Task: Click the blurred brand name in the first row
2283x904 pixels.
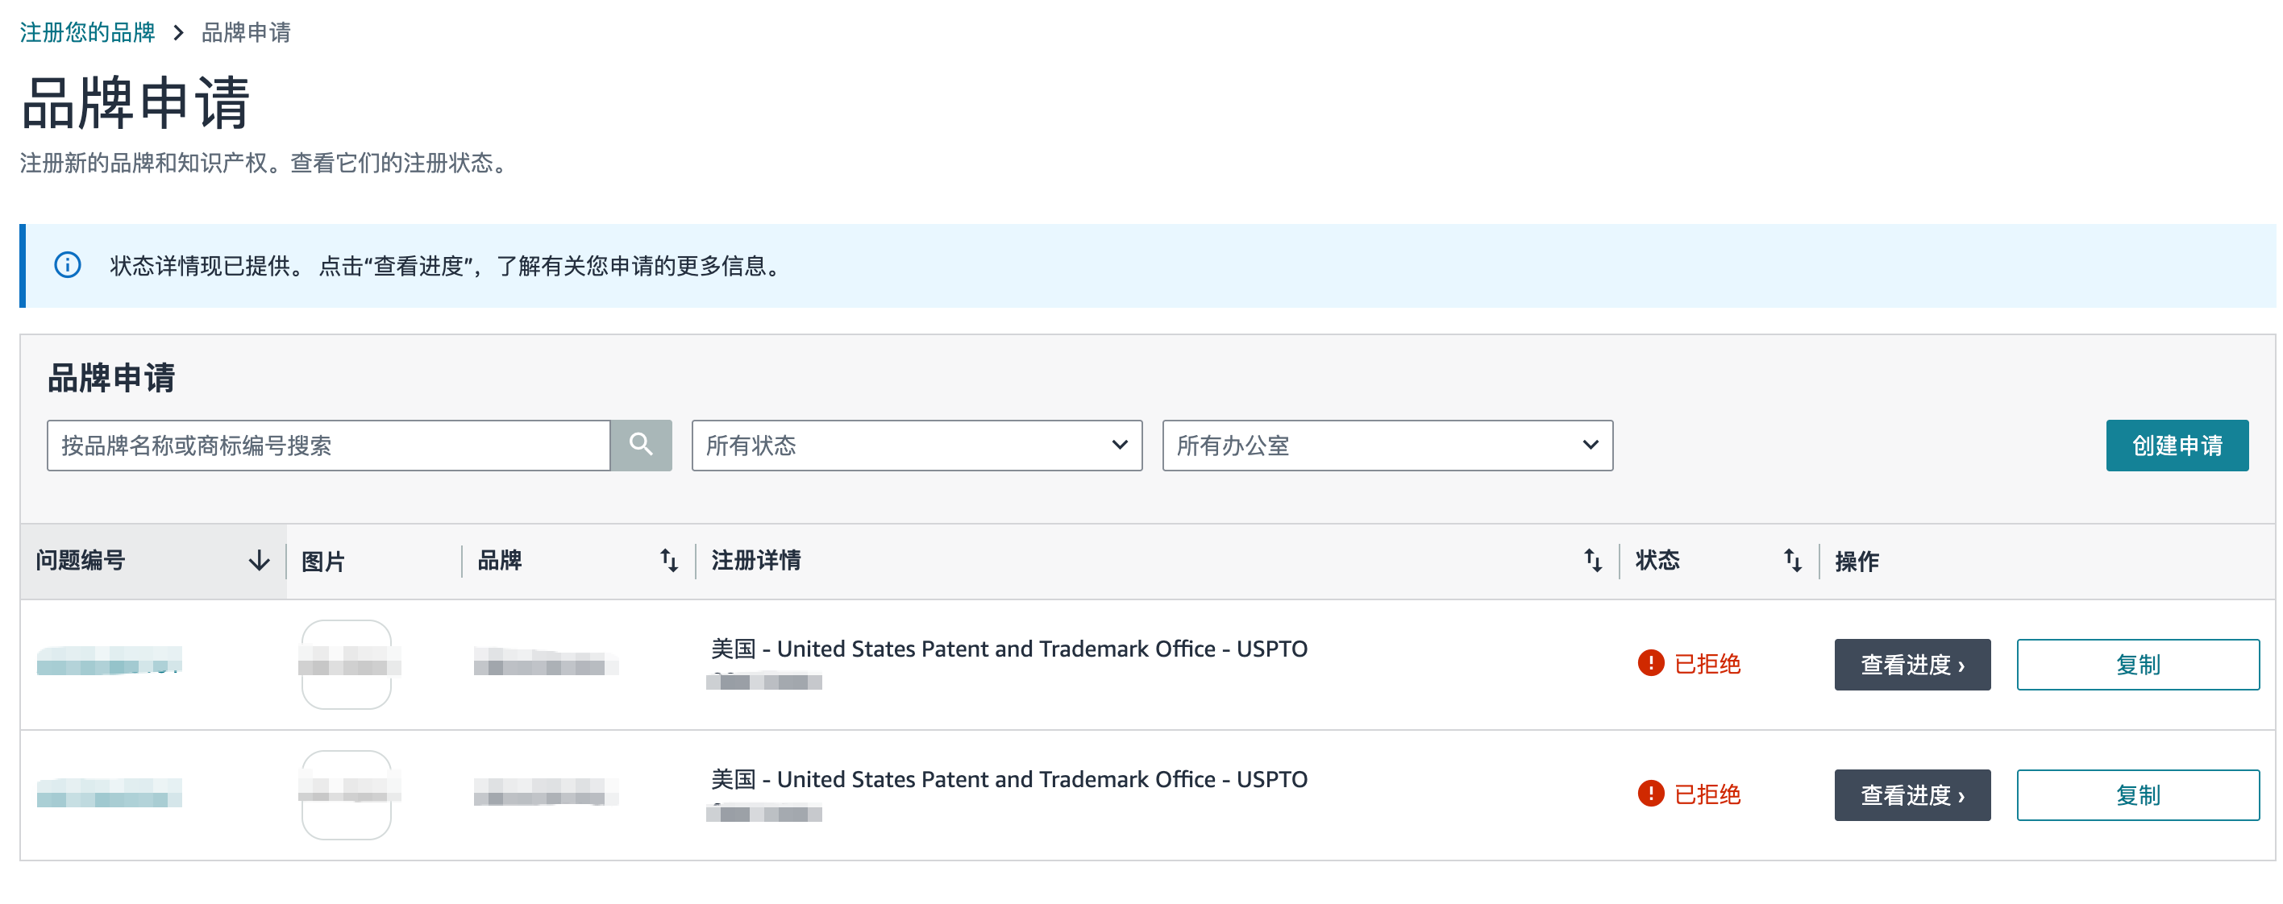Action: (546, 661)
